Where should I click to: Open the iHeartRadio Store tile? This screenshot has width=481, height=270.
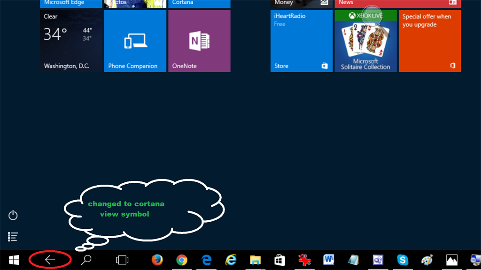coord(302,41)
